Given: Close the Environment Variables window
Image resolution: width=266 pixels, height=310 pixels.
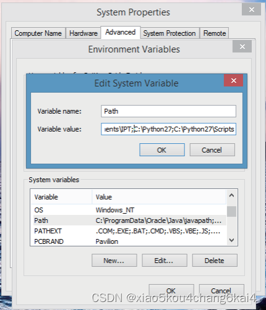Looking at the screenshot, I should (242, 46).
